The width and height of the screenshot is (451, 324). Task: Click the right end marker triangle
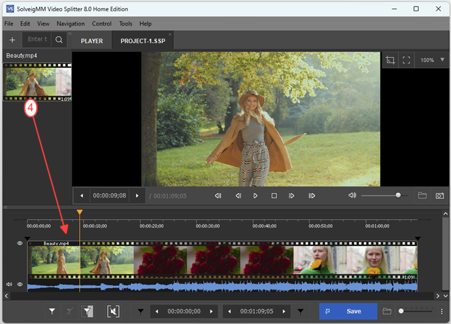pyautogui.click(x=418, y=238)
